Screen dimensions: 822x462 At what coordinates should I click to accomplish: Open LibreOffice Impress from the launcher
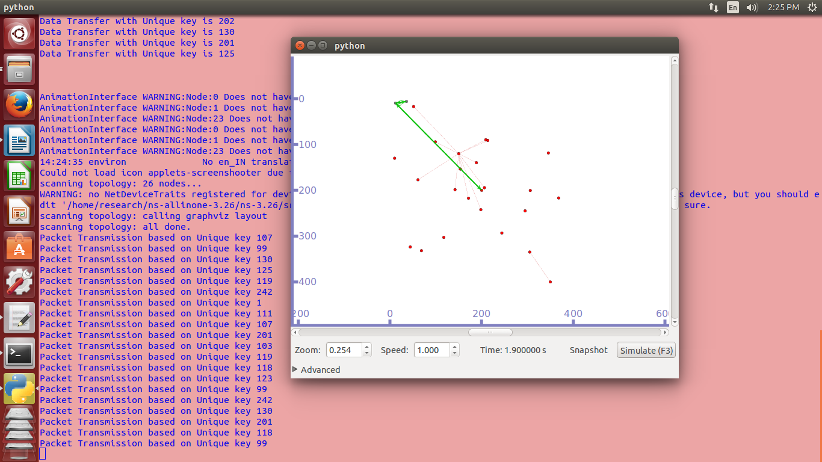click(19, 211)
